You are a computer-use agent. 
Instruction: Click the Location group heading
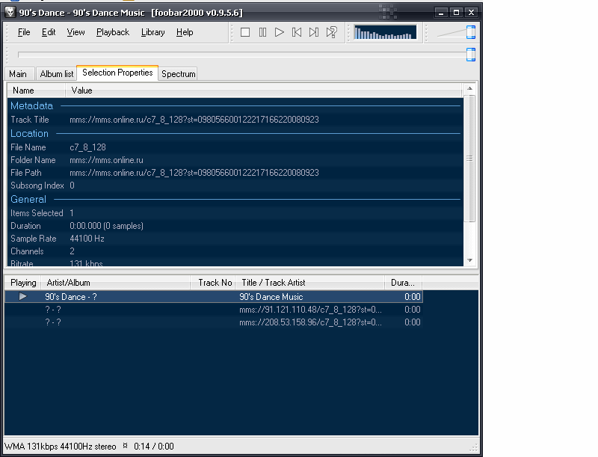tap(29, 134)
